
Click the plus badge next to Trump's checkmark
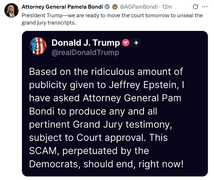(136, 43)
